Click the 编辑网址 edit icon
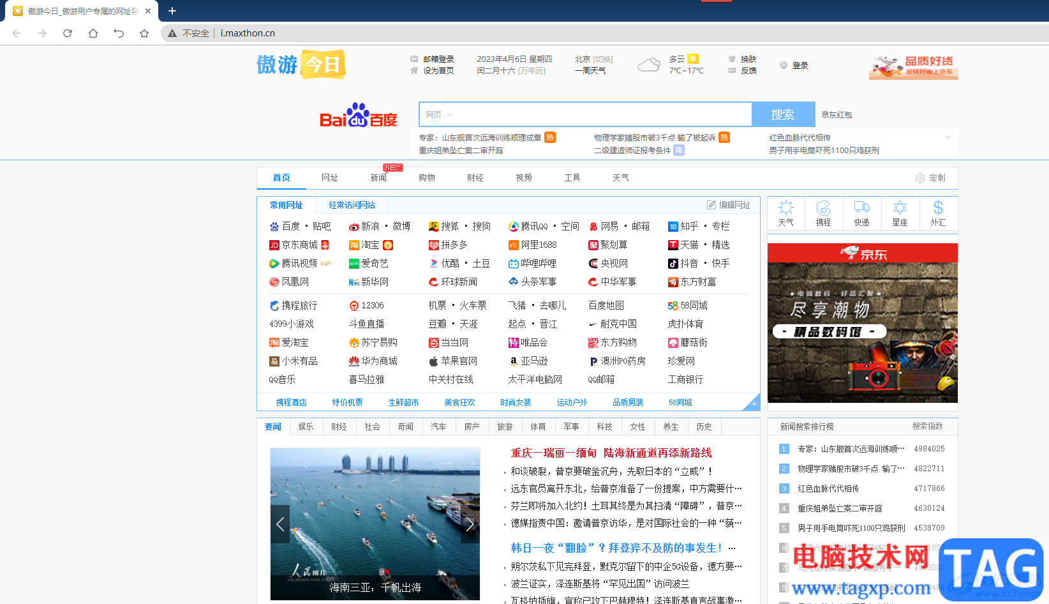 coord(711,205)
